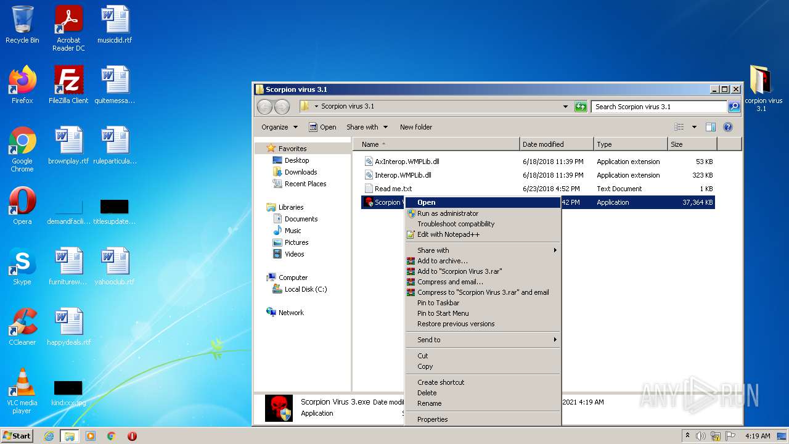Select musicdid.rtf desktop file
789x444 pixels.
click(115, 25)
